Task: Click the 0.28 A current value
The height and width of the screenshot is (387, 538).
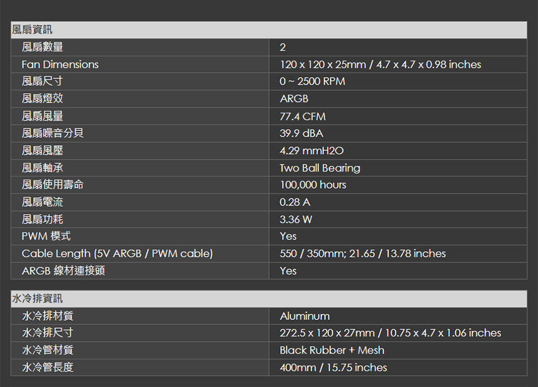Action: tap(295, 202)
